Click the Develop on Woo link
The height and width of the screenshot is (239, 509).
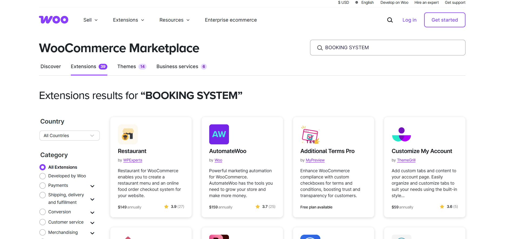click(x=394, y=2)
